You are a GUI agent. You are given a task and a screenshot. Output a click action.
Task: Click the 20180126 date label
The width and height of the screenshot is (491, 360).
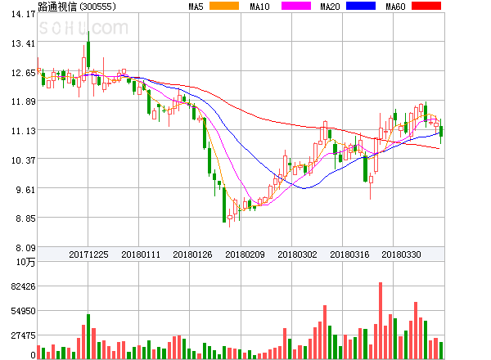[192, 254]
